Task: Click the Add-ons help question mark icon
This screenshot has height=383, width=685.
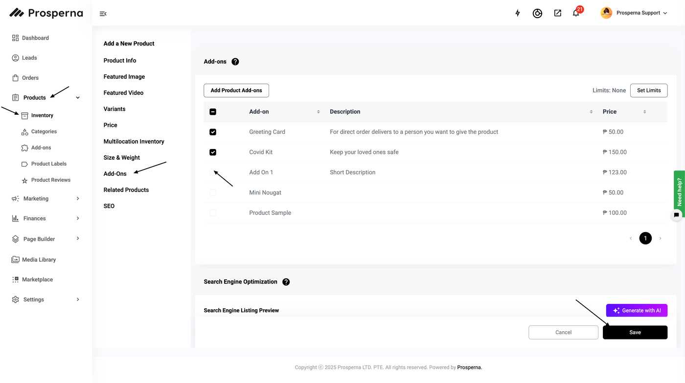Action: pyautogui.click(x=235, y=62)
